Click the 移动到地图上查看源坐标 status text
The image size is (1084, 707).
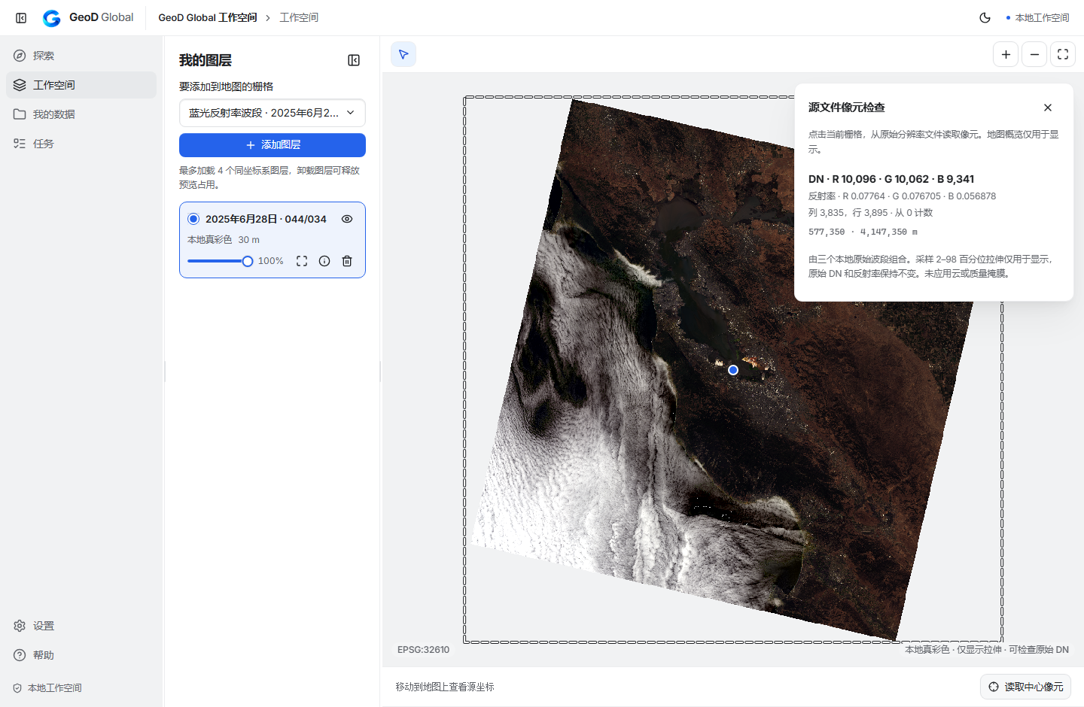(x=445, y=687)
